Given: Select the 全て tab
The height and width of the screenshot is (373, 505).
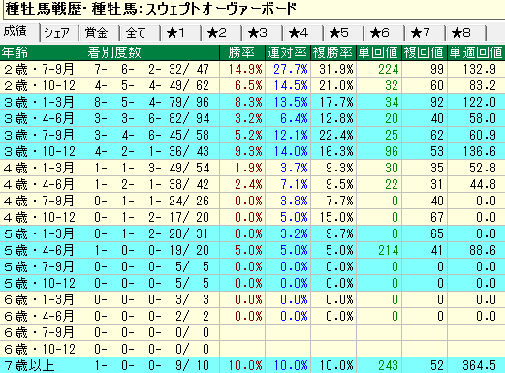Looking at the screenshot, I should (140, 33).
